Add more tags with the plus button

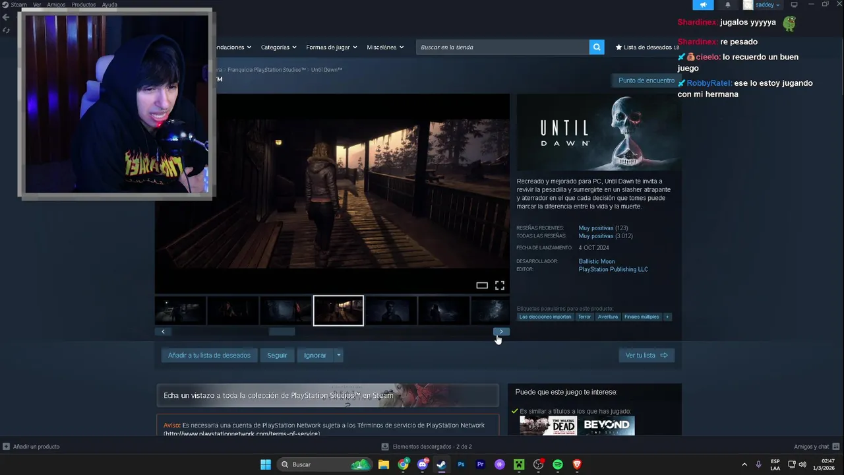pyautogui.click(x=667, y=317)
